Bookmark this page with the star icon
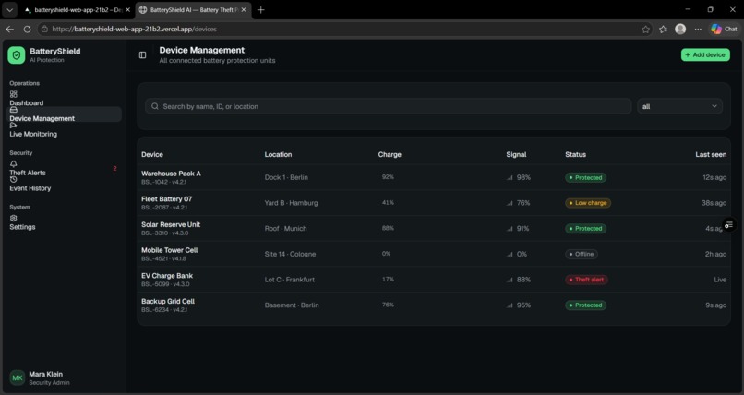 646,29
